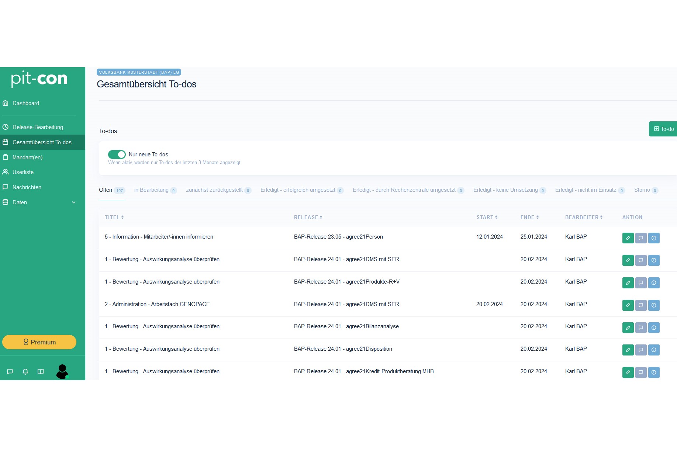The image size is (677, 451).
Task: Click the '5 - Information - Mitarbeiter/-innen informieren' title
Action: click(x=159, y=237)
